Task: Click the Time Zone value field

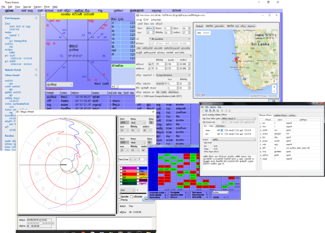Action: coord(141,160)
